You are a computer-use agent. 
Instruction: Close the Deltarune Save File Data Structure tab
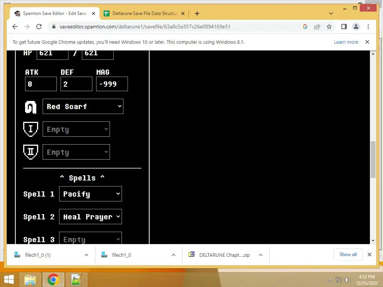tap(183, 13)
